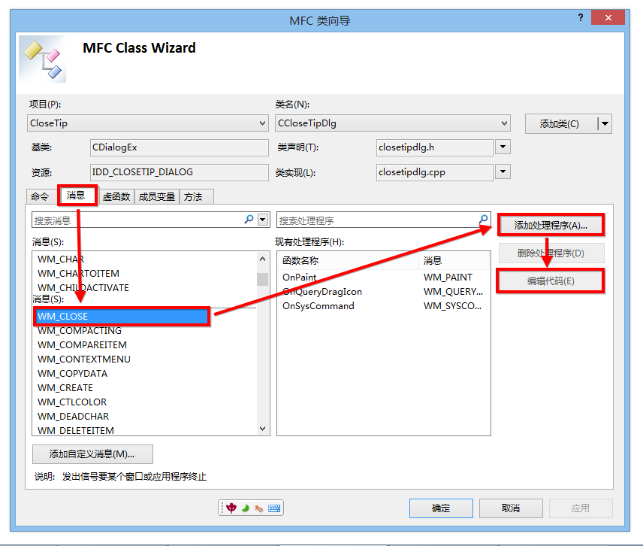This screenshot has width=643, height=546.
Task: Click the 消息 column header in handlers
Action: (x=454, y=261)
